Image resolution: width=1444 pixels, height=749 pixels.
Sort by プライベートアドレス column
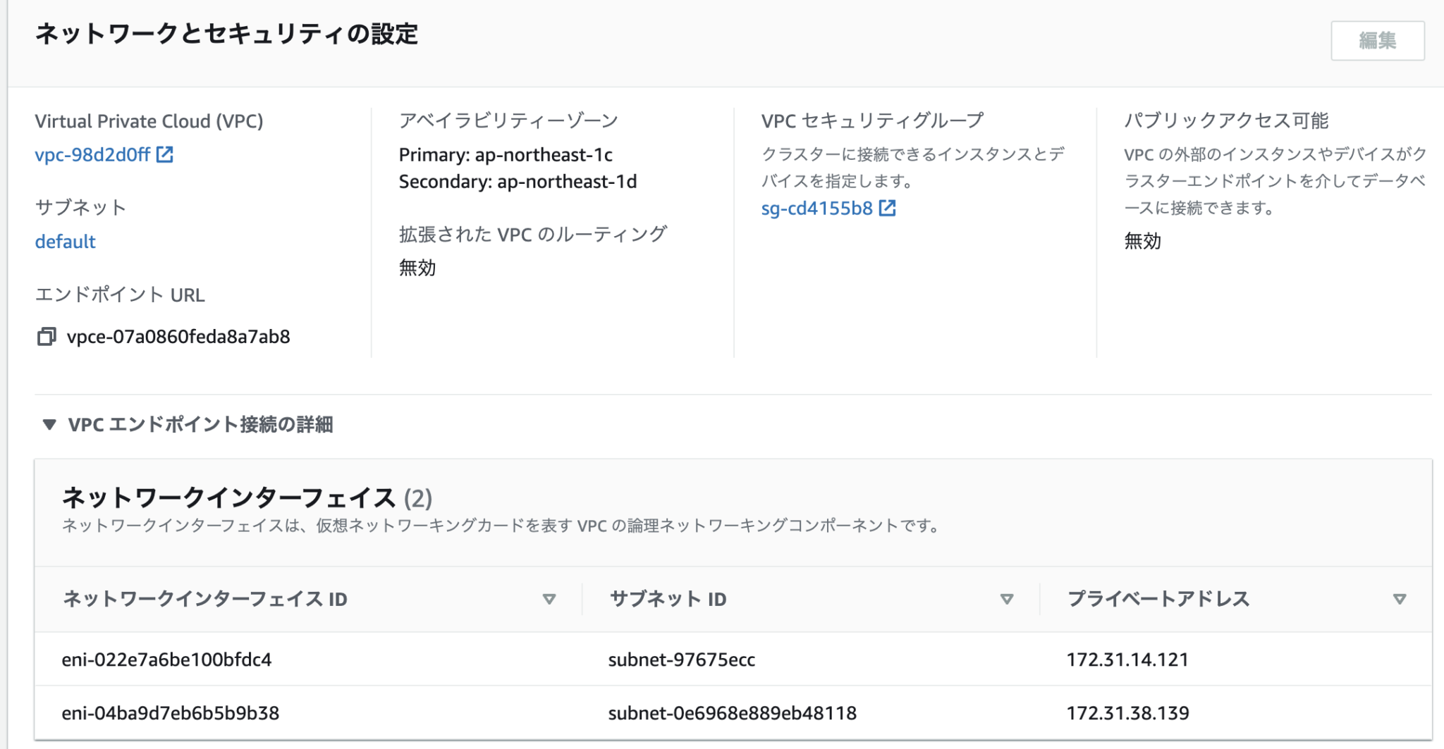point(1400,600)
